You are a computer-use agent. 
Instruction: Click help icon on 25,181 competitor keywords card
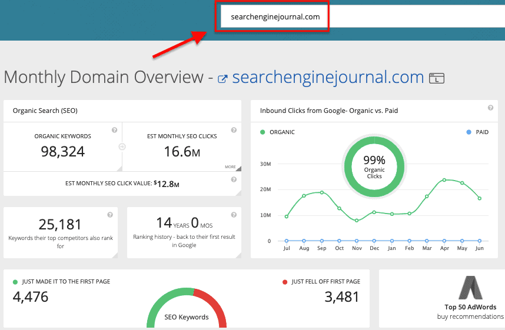pos(110,215)
